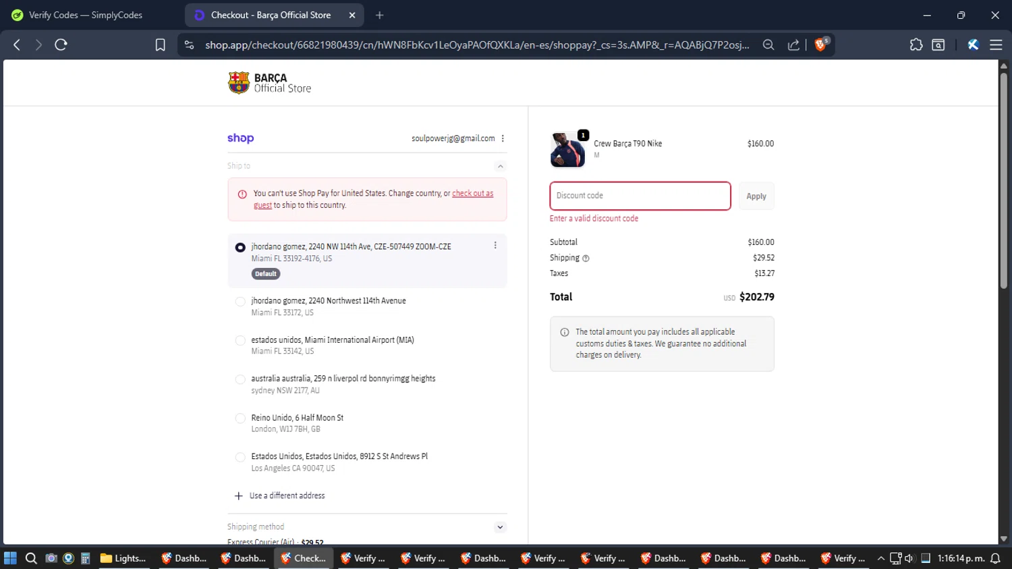
Task: Share this page via the share icon
Action: [x=793, y=45]
